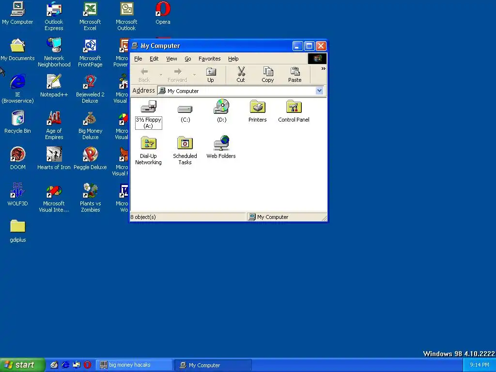Open the File menu
The image size is (496, 372).
click(x=138, y=59)
